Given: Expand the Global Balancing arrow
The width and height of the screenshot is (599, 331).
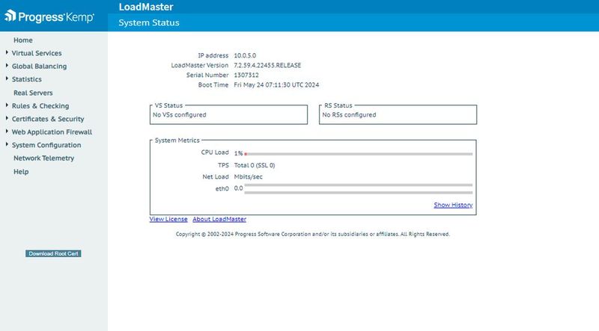Looking at the screenshot, I should pos(7,66).
